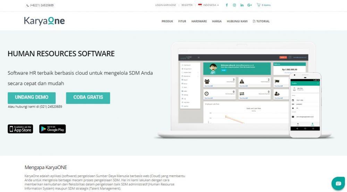The image size is (347, 192).
Task: Click the document icon next to Tutorial
Action: pyautogui.click(x=254, y=21)
